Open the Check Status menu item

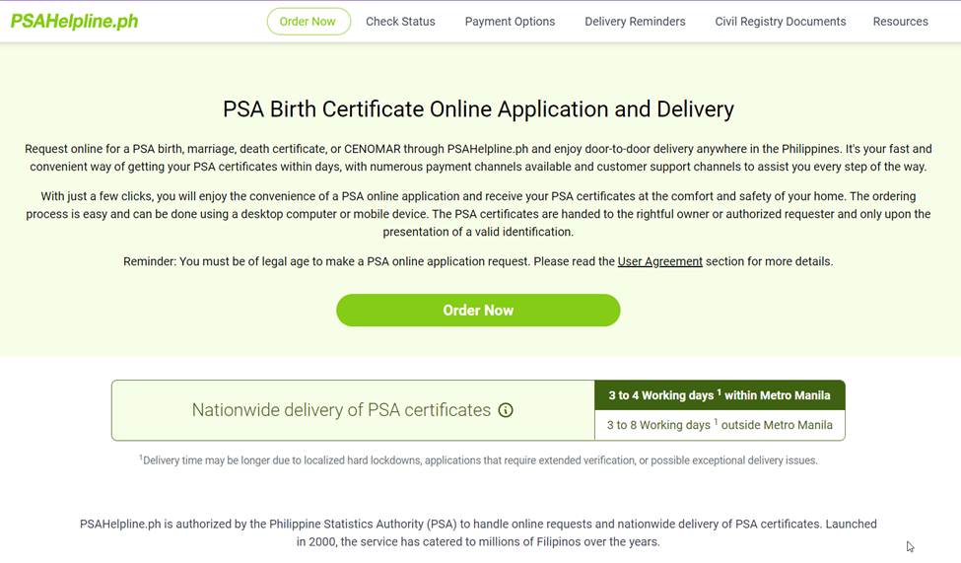[400, 22]
